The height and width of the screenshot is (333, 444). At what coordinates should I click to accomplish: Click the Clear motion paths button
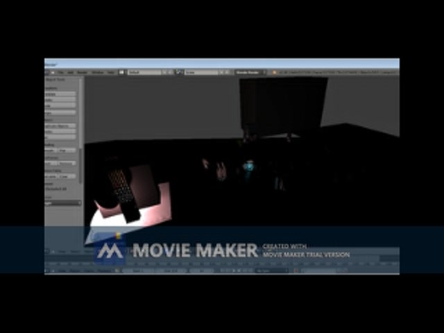(x=67, y=176)
